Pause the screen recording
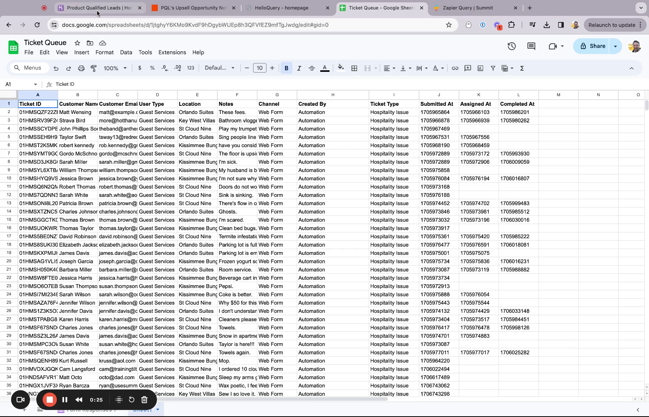Viewport: 649px width, 417px height. pyautogui.click(x=65, y=400)
